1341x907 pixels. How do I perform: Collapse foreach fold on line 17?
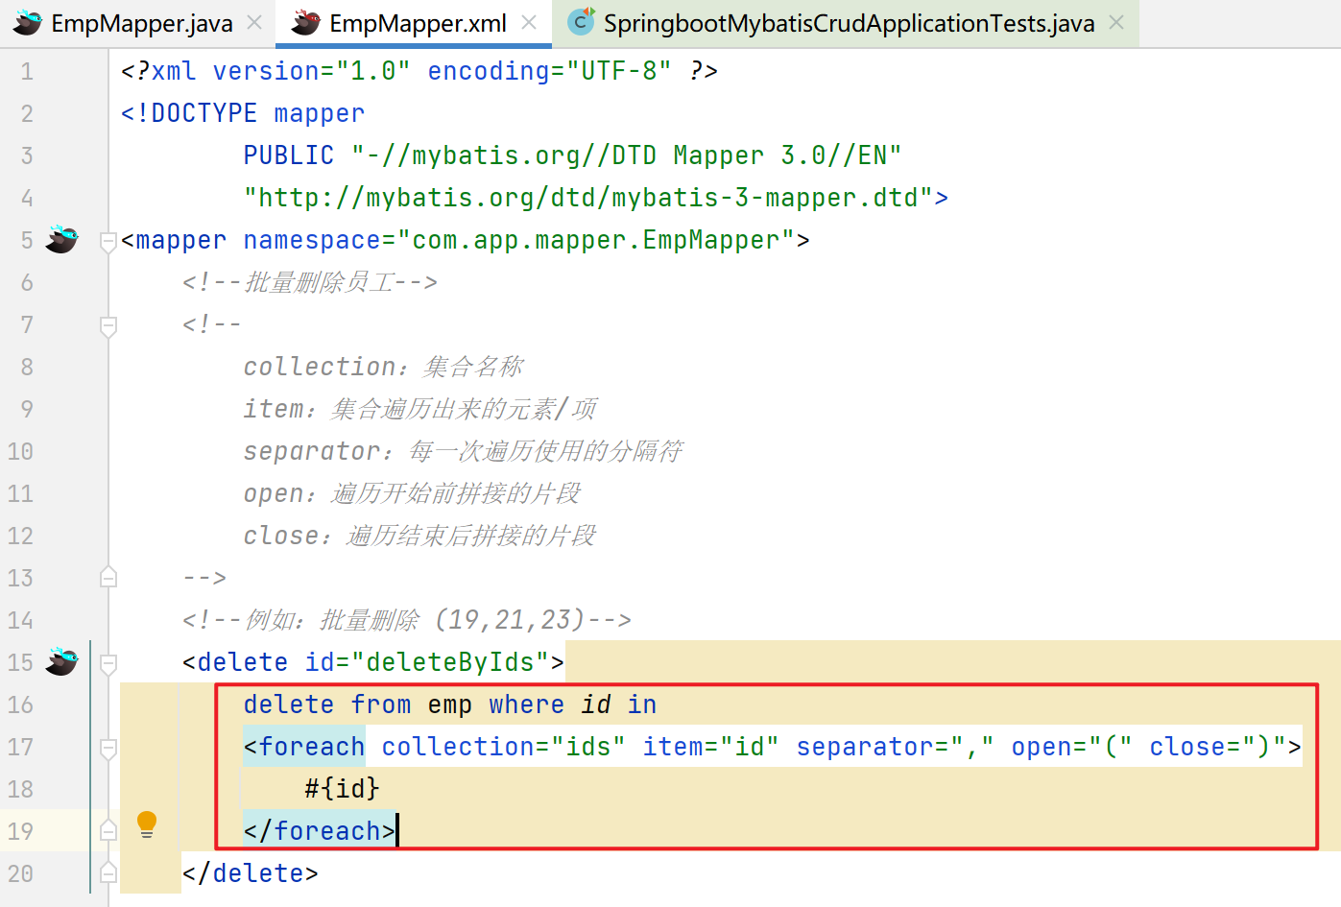(108, 748)
